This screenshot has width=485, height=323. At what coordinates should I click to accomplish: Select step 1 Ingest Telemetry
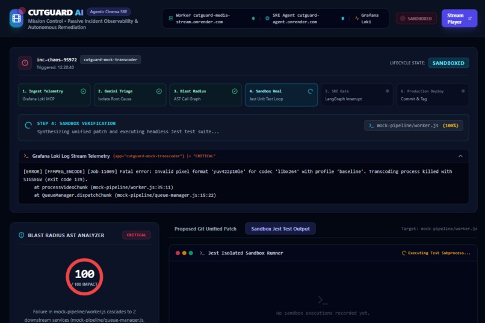tap(54, 95)
